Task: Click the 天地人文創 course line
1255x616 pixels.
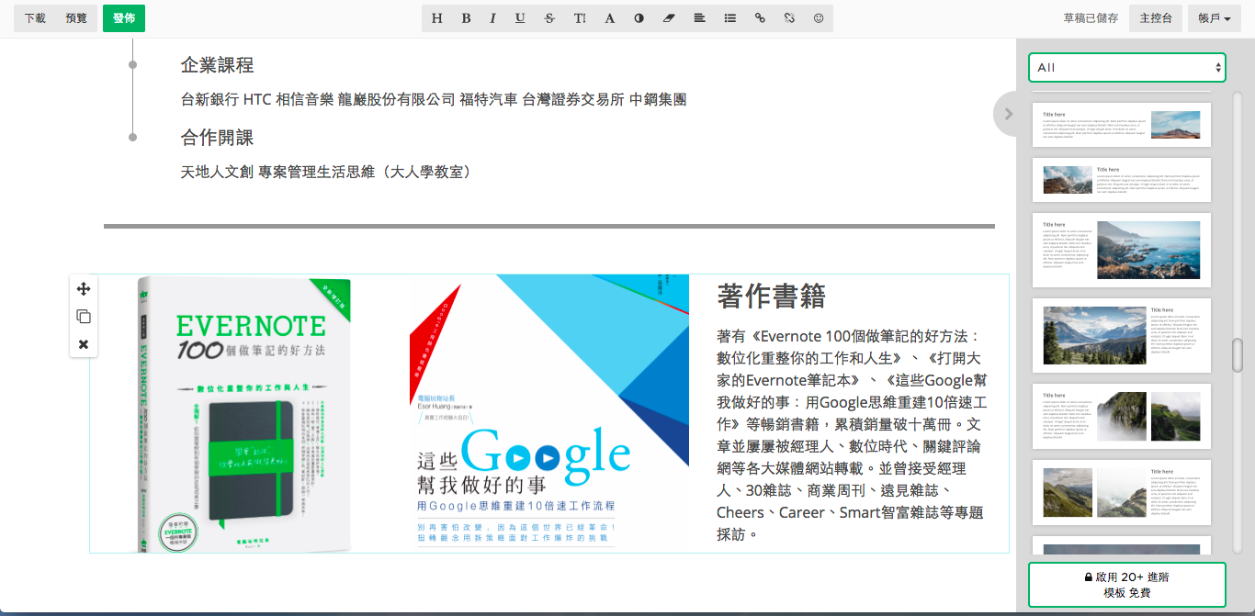Action: tap(326, 172)
